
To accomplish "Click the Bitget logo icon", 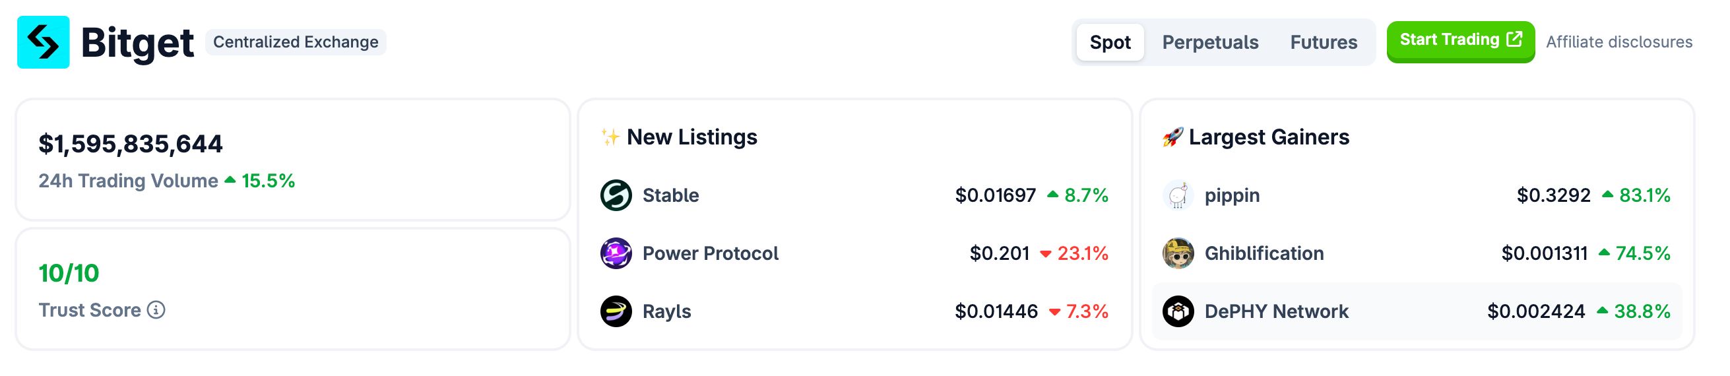I will (43, 42).
